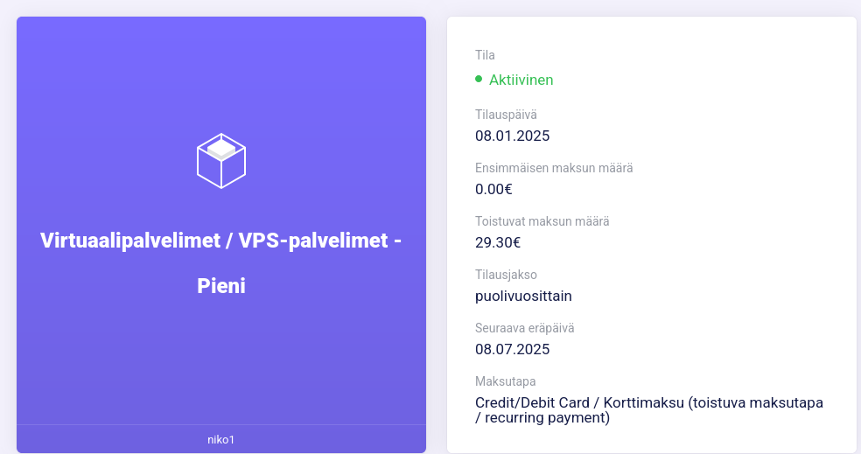Image resolution: width=861 pixels, height=454 pixels.
Task: Click the Maksutapa label
Action: point(505,381)
